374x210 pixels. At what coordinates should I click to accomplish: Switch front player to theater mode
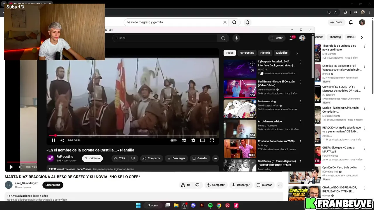[202, 140]
